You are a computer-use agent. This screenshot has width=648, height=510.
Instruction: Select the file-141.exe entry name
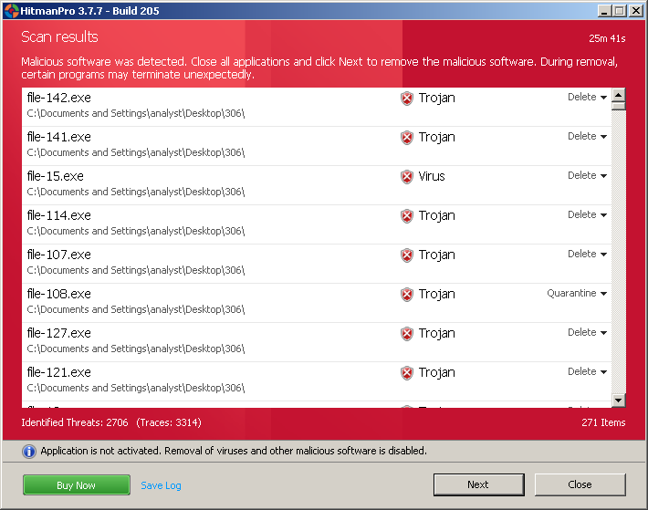58,137
